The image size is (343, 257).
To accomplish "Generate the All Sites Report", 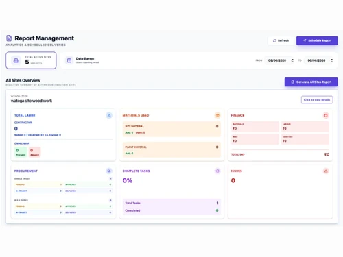I will [311, 82].
